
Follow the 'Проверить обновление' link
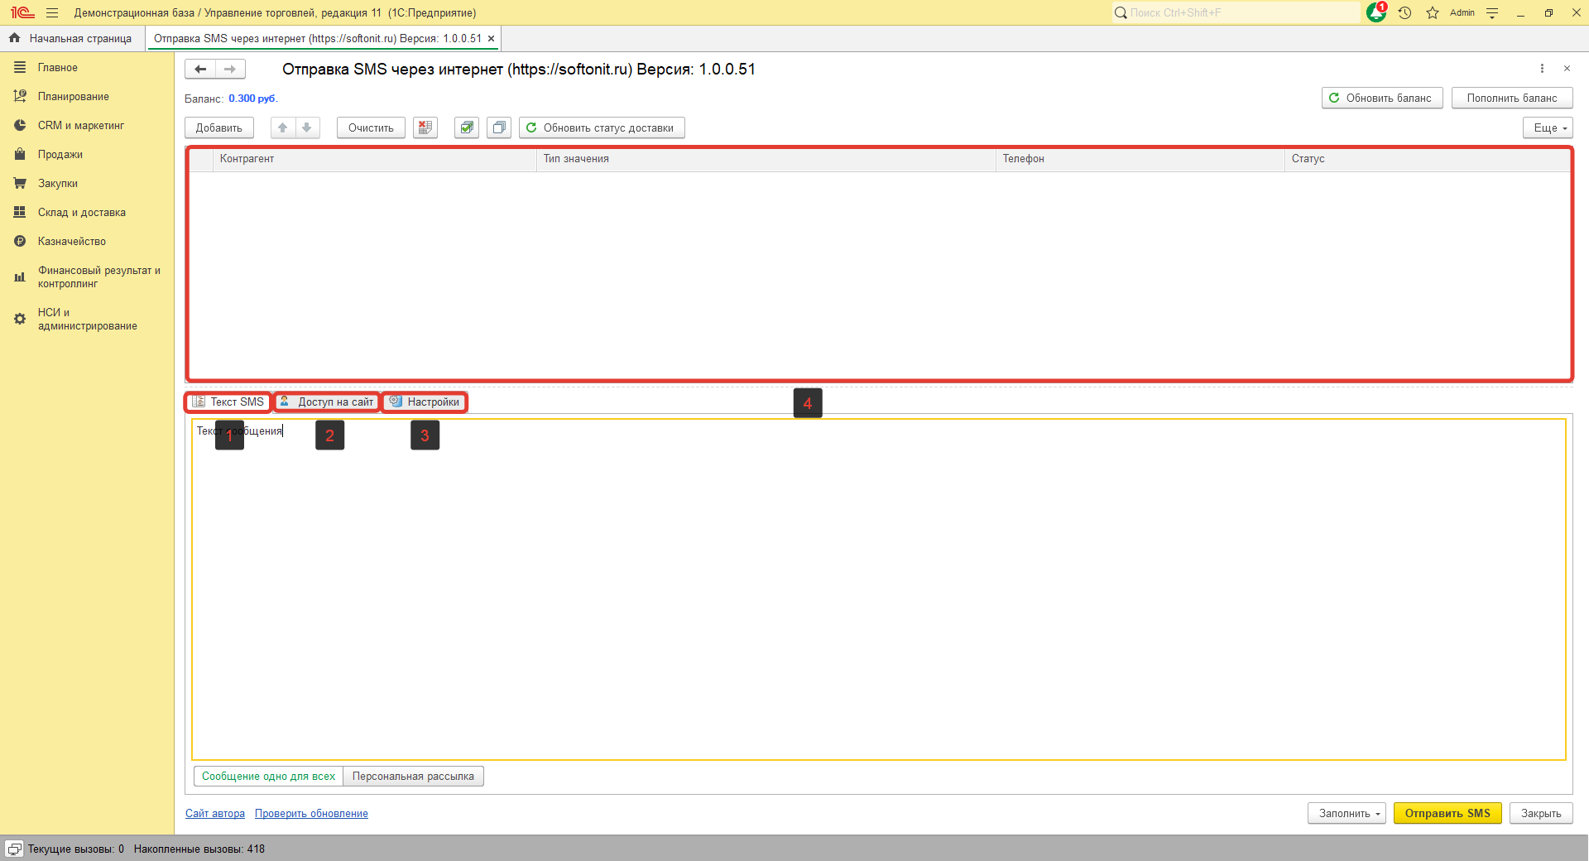311,814
